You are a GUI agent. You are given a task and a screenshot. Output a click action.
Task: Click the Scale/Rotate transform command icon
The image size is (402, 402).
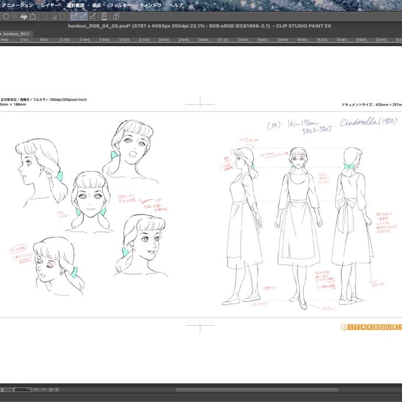tap(33, 17)
